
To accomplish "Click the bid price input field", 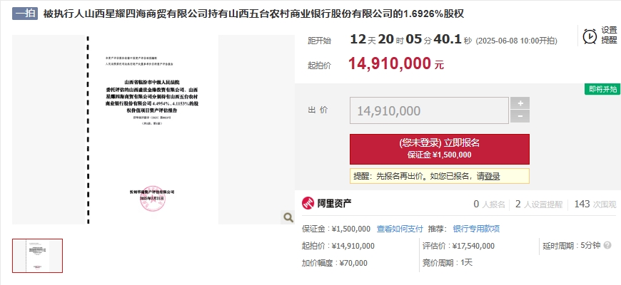I will pyautogui.click(x=429, y=110).
